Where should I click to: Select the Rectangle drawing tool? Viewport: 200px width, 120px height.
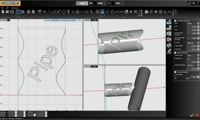point(55,12)
